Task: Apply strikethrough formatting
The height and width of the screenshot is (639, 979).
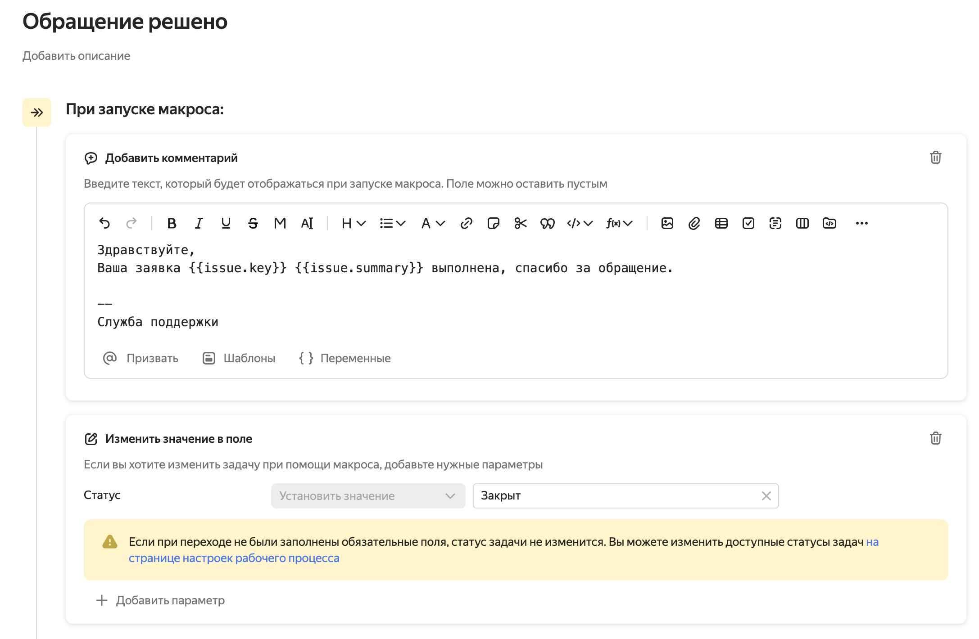Action: [x=253, y=223]
